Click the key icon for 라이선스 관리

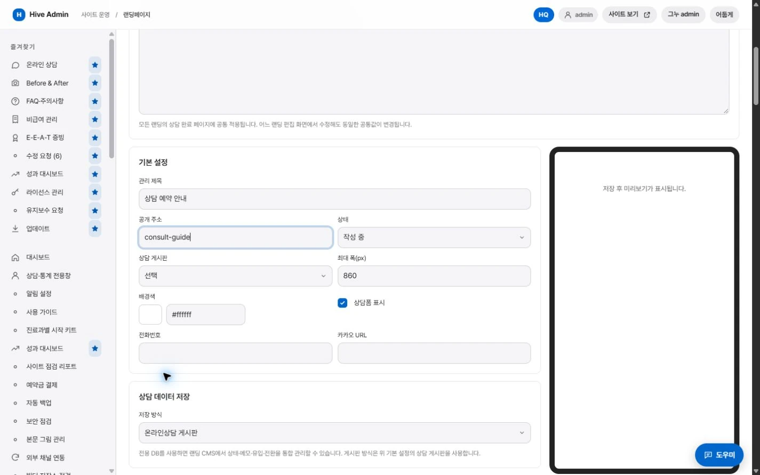tap(15, 192)
